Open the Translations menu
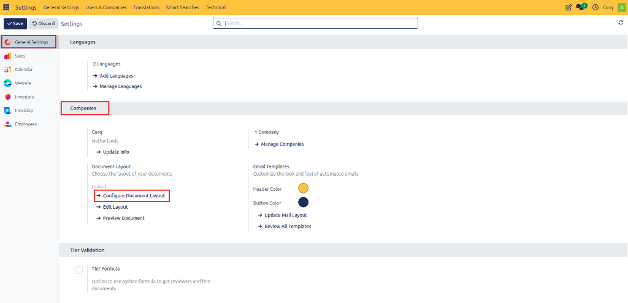Image resolution: width=628 pixels, height=303 pixels. pos(146,7)
